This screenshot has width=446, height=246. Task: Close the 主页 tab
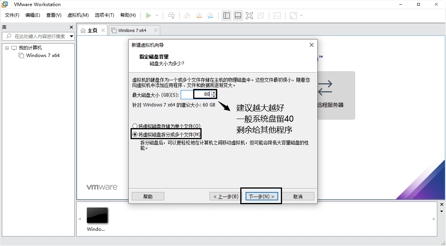(x=103, y=30)
